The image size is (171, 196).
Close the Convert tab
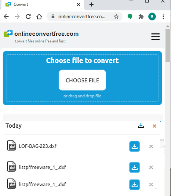click(x=78, y=5)
